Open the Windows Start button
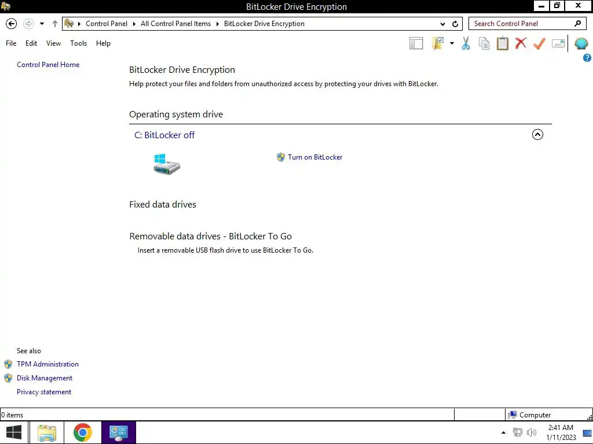 tap(14, 432)
